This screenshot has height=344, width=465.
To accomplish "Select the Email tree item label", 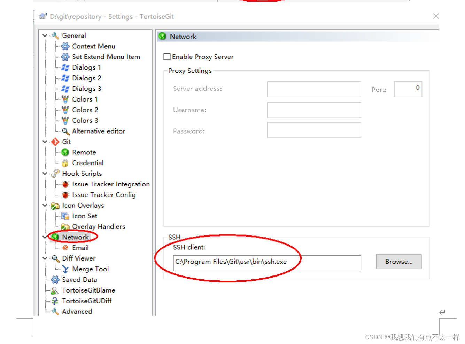I will click(x=80, y=248).
